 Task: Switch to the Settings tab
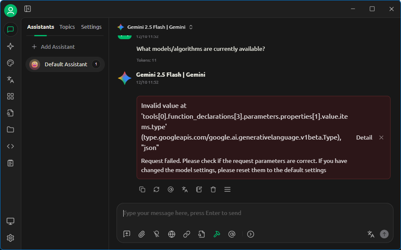91,27
